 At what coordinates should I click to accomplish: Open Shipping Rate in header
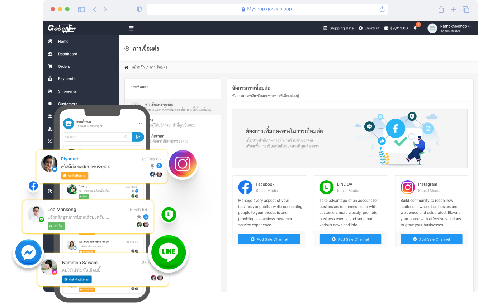click(x=339, y=28)
